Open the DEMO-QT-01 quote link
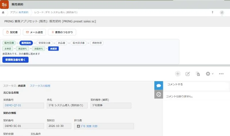The width and height of the screenshot is (230, 136). click(13, 105)
